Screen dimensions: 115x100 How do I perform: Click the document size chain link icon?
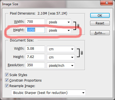click(82, 53)
